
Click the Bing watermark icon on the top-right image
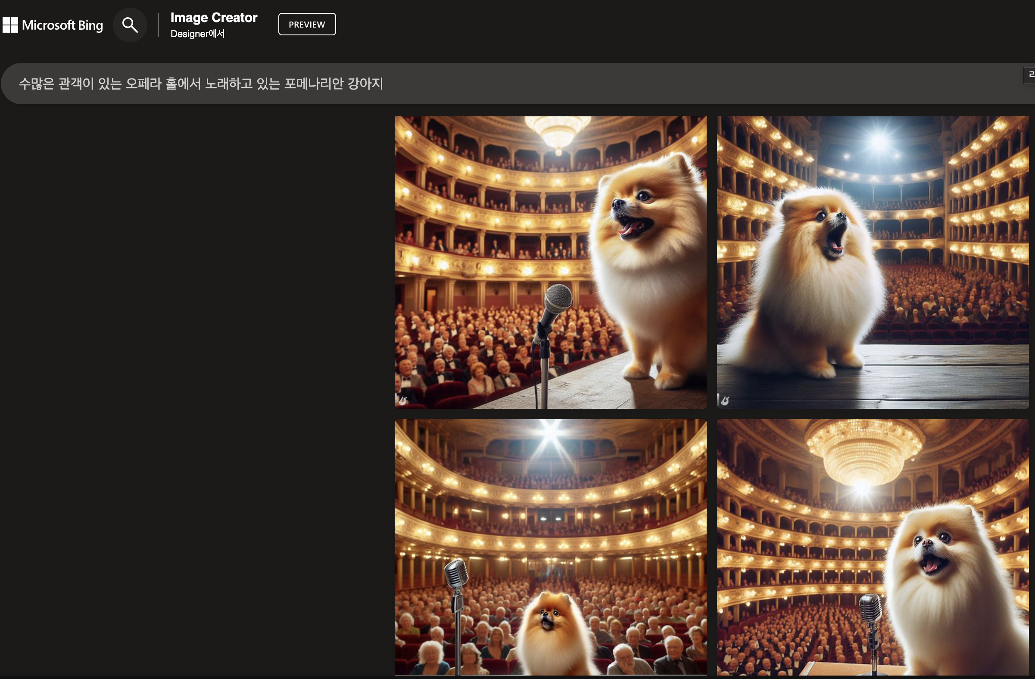tap(724, 401)
